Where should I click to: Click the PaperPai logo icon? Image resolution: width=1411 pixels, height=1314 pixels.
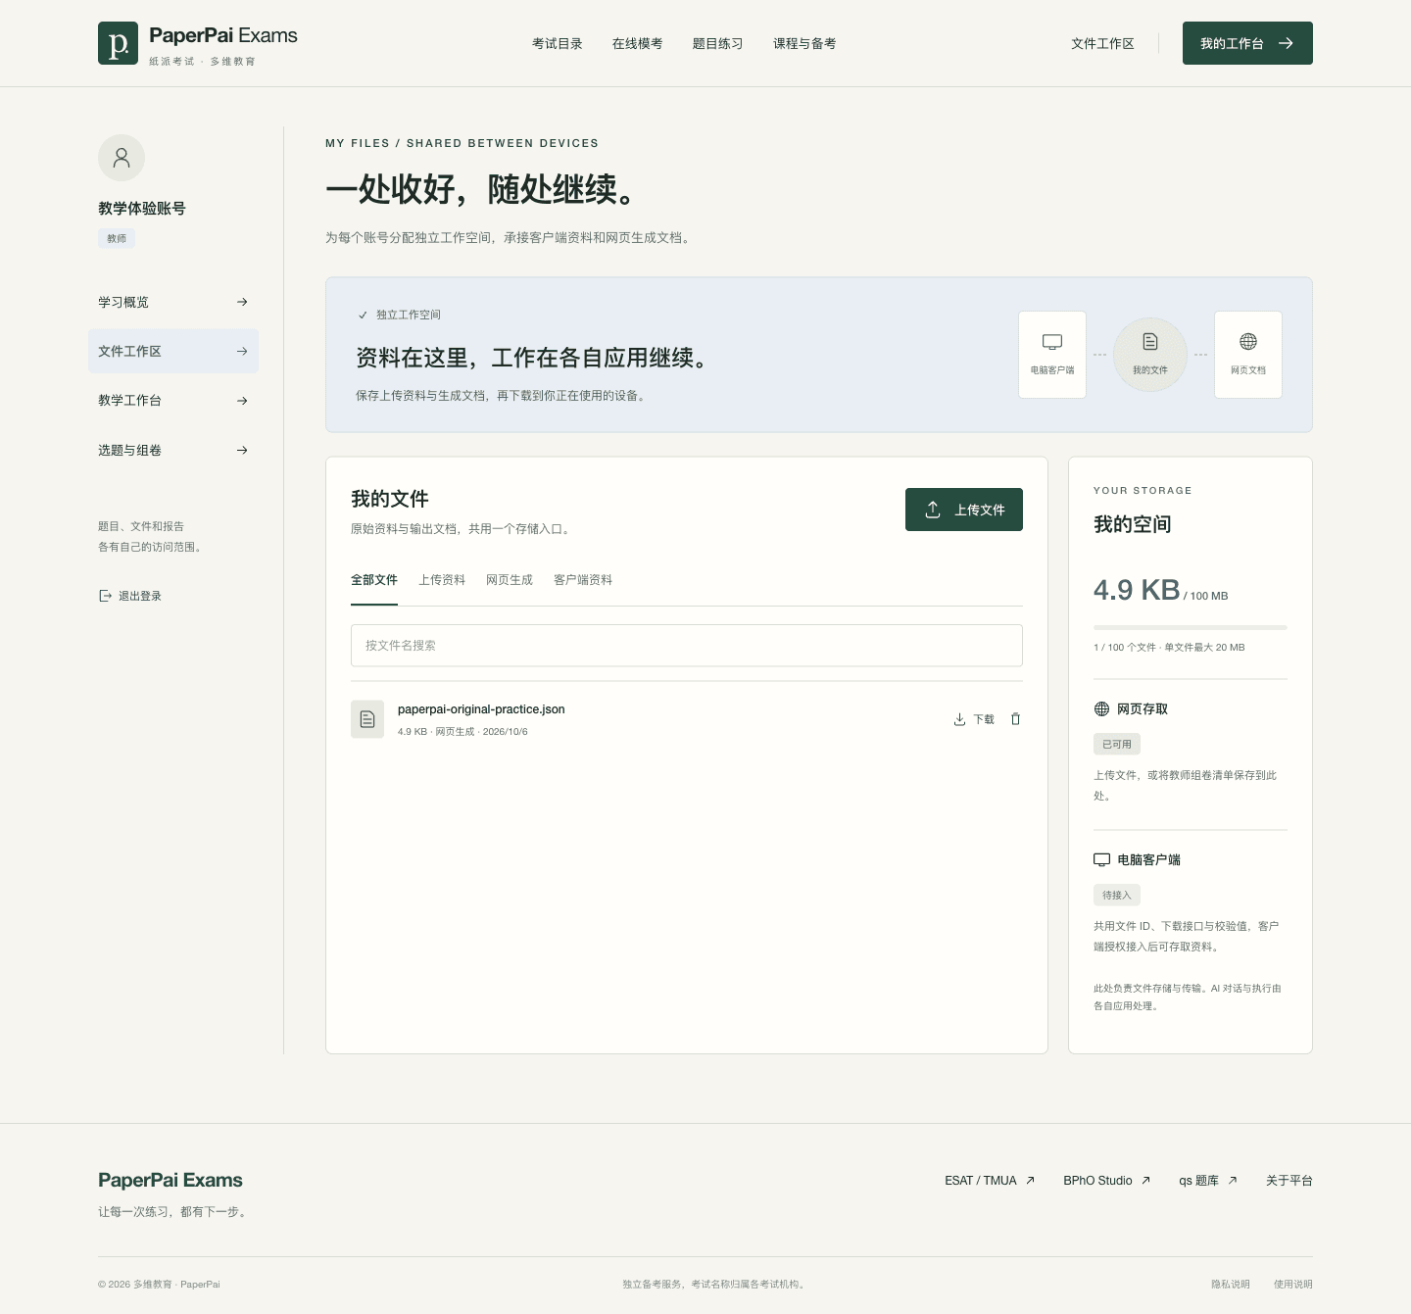pos(118,43)
